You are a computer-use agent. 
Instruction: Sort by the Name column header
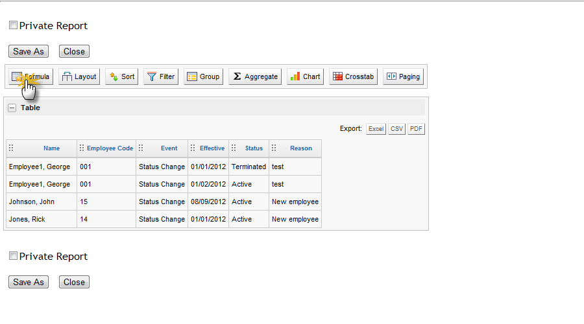click(51, 148)
